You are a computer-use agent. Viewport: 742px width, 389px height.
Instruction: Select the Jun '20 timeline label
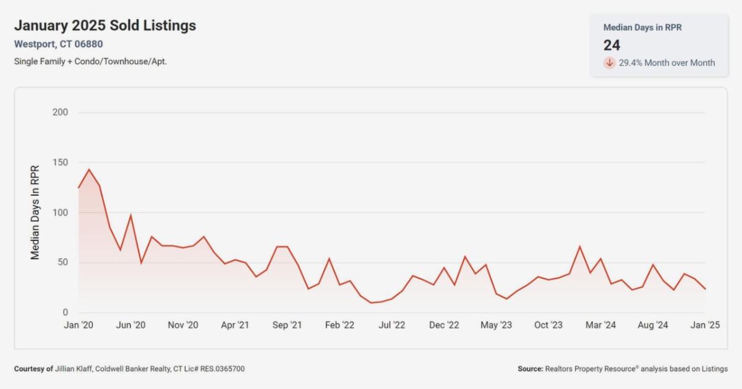(x=131, y=325)
